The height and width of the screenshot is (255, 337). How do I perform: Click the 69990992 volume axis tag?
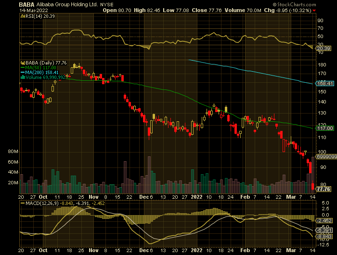pyautogui.click(x=326, y=157)
